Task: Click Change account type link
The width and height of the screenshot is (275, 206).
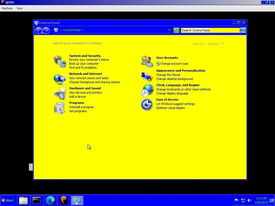Action: click(174, 64)
